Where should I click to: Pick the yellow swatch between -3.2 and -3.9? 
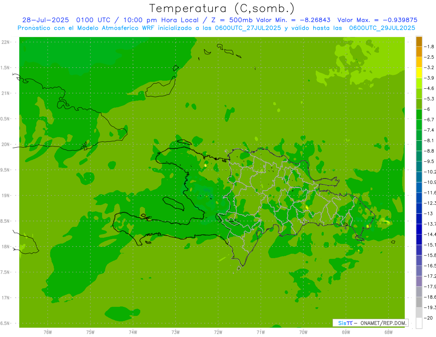pyautogui.click(x=419, y=73)
